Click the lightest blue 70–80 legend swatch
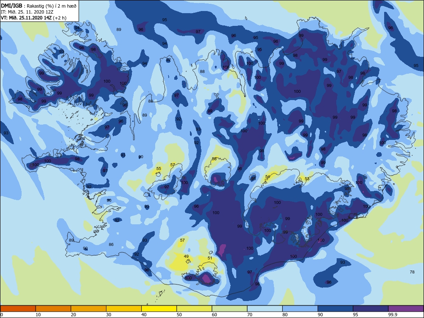Screen dimensions: 424x318 point(265,309)
